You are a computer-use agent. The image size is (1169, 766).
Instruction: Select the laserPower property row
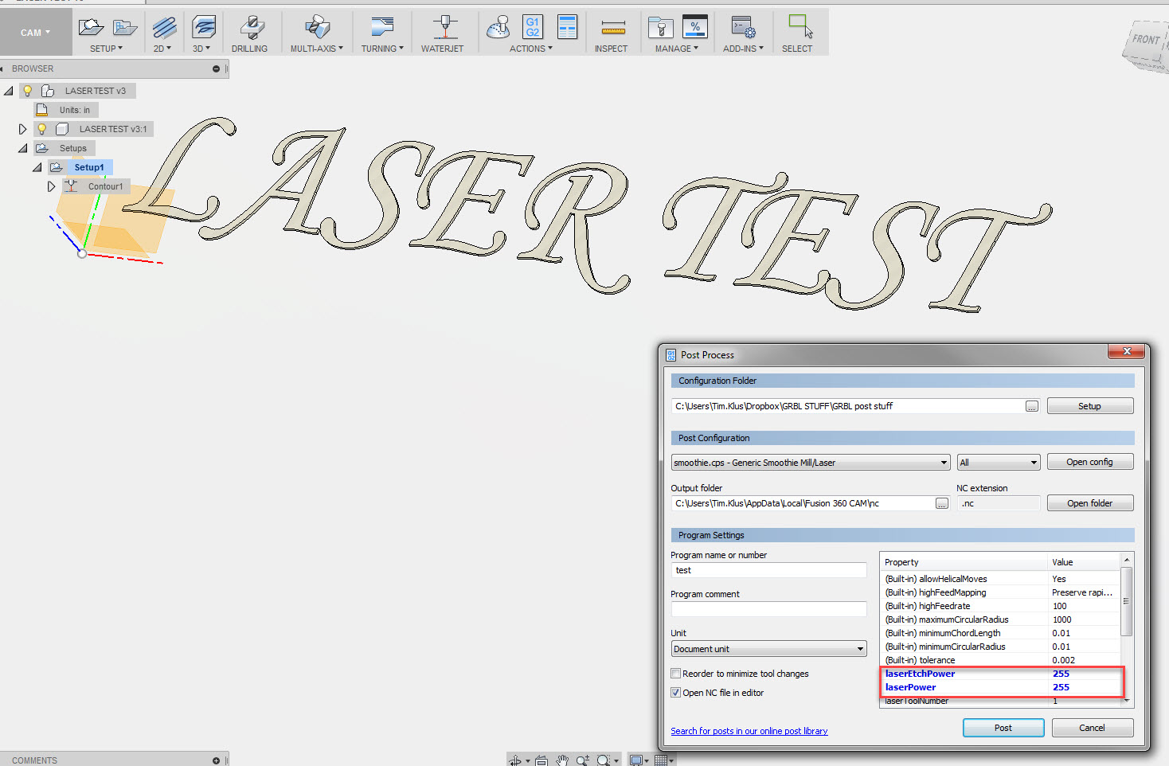click(1001, 687)
